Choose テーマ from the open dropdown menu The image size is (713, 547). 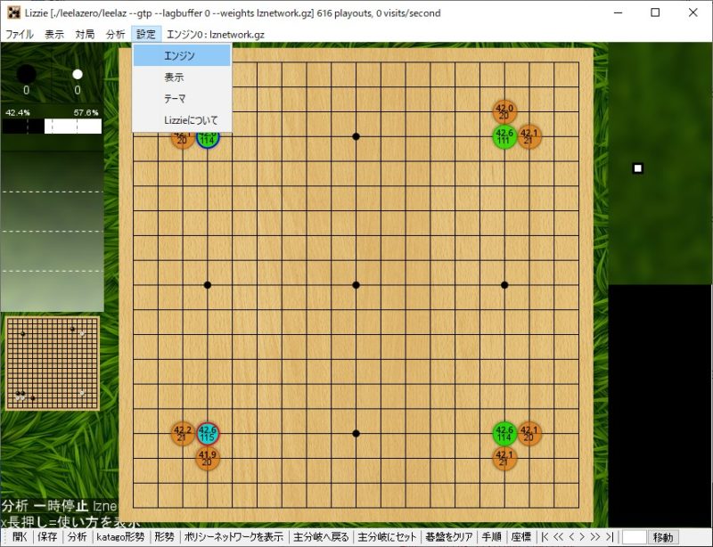175,99
